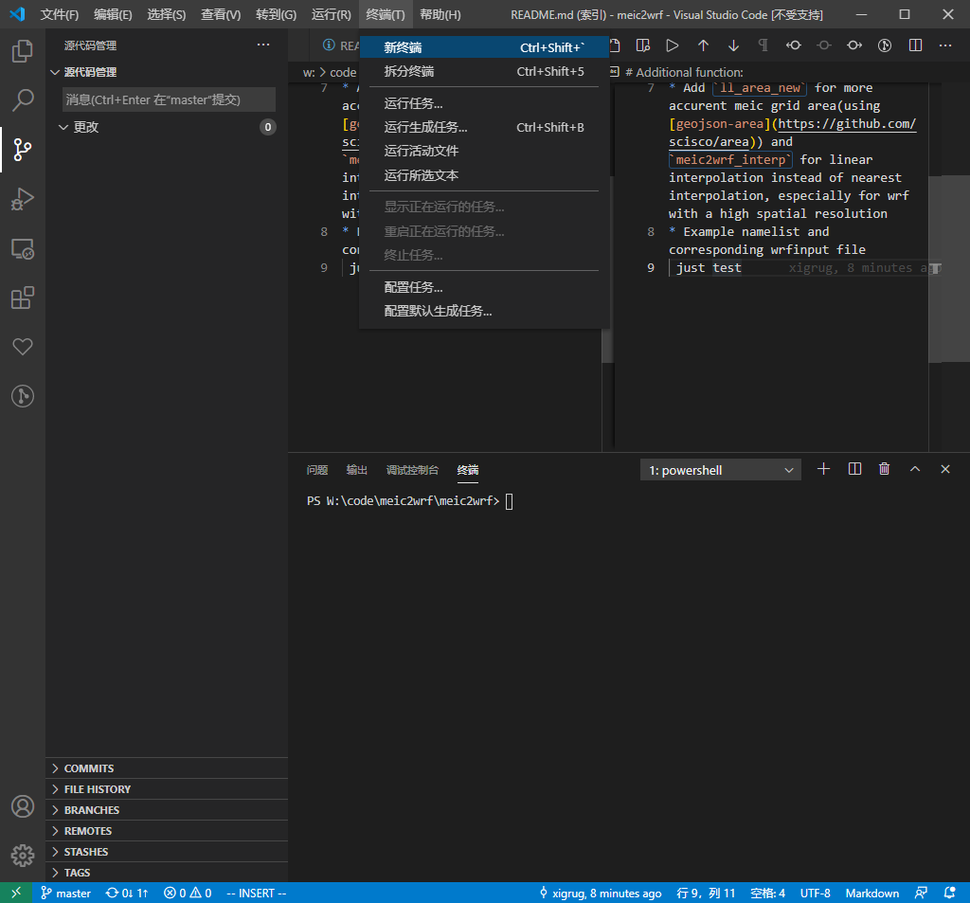
Task: Kill terminal with trash icon
Action: coord(885,469)
